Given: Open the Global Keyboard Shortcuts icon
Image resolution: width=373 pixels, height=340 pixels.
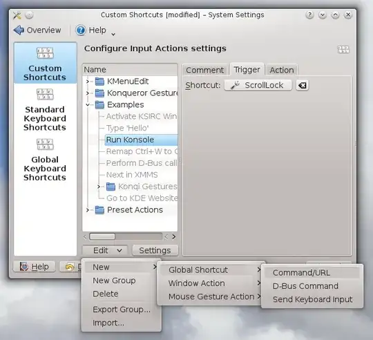Looking at the screenshot, I should click(x=45, y=144).
